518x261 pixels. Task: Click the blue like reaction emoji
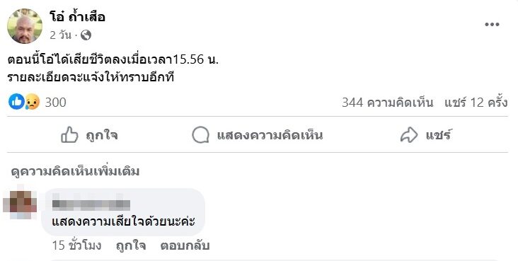pos(16,102)
